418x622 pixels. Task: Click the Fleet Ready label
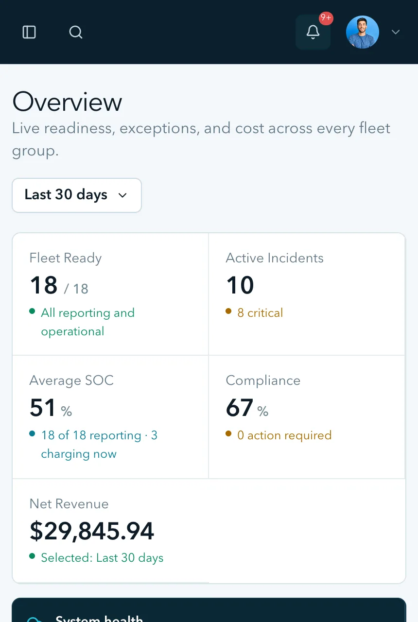66,258
